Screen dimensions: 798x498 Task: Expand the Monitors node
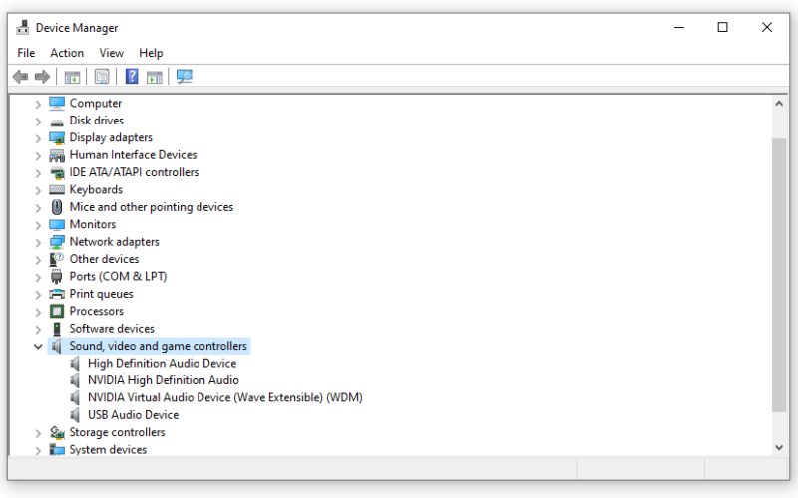click(38, 226)
